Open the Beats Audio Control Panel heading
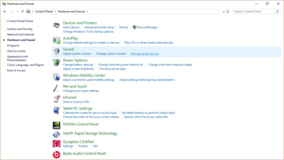The image size is (284, 160). click(84, 153)
